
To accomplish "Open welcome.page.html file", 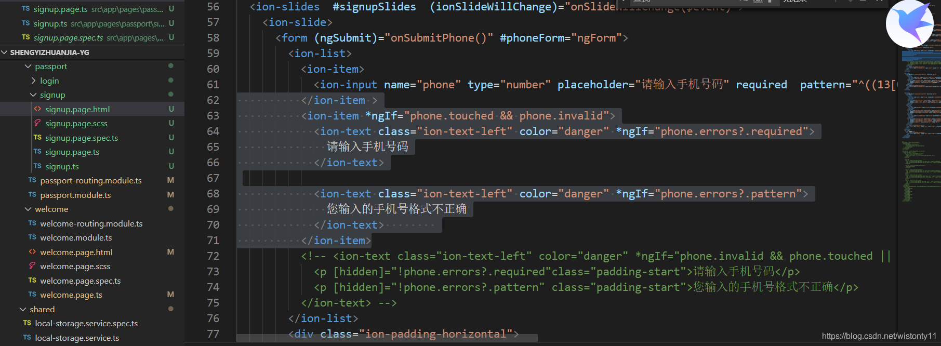I will pyautogui.click(x=92, y=252).
